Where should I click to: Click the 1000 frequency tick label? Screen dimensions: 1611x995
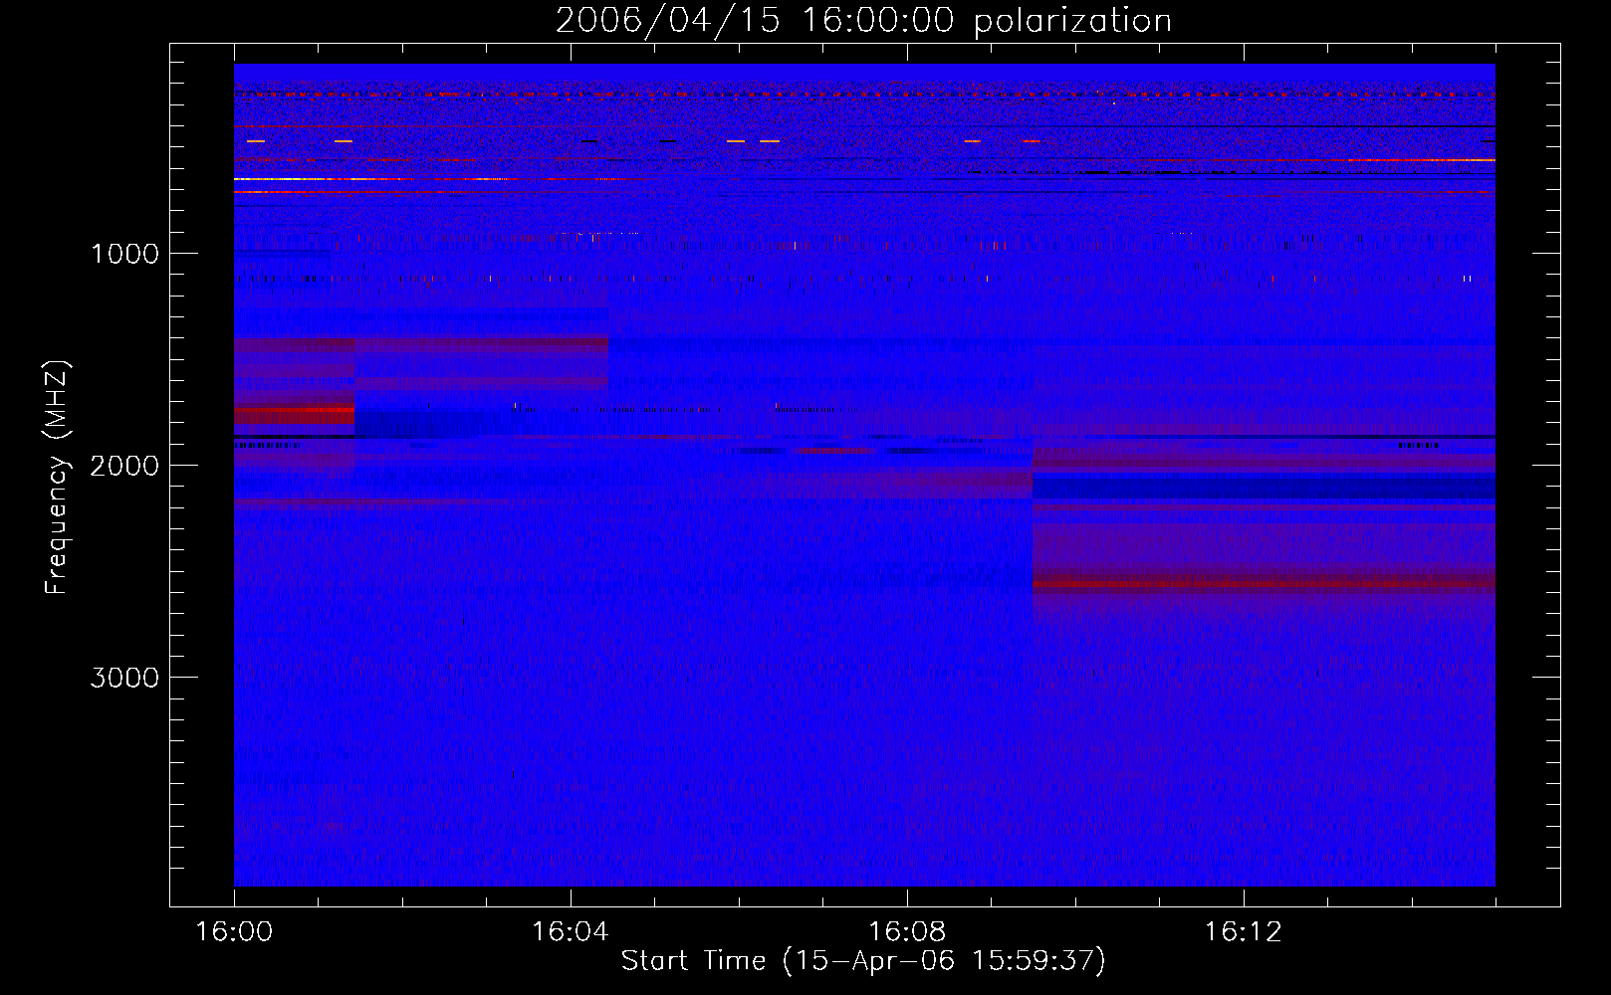point(124,254)
